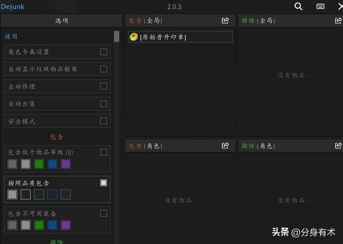Screen dimensions: 343x244
Task: Select the green swatch under 包含不可用装备
Action: [x=39, y=225]
